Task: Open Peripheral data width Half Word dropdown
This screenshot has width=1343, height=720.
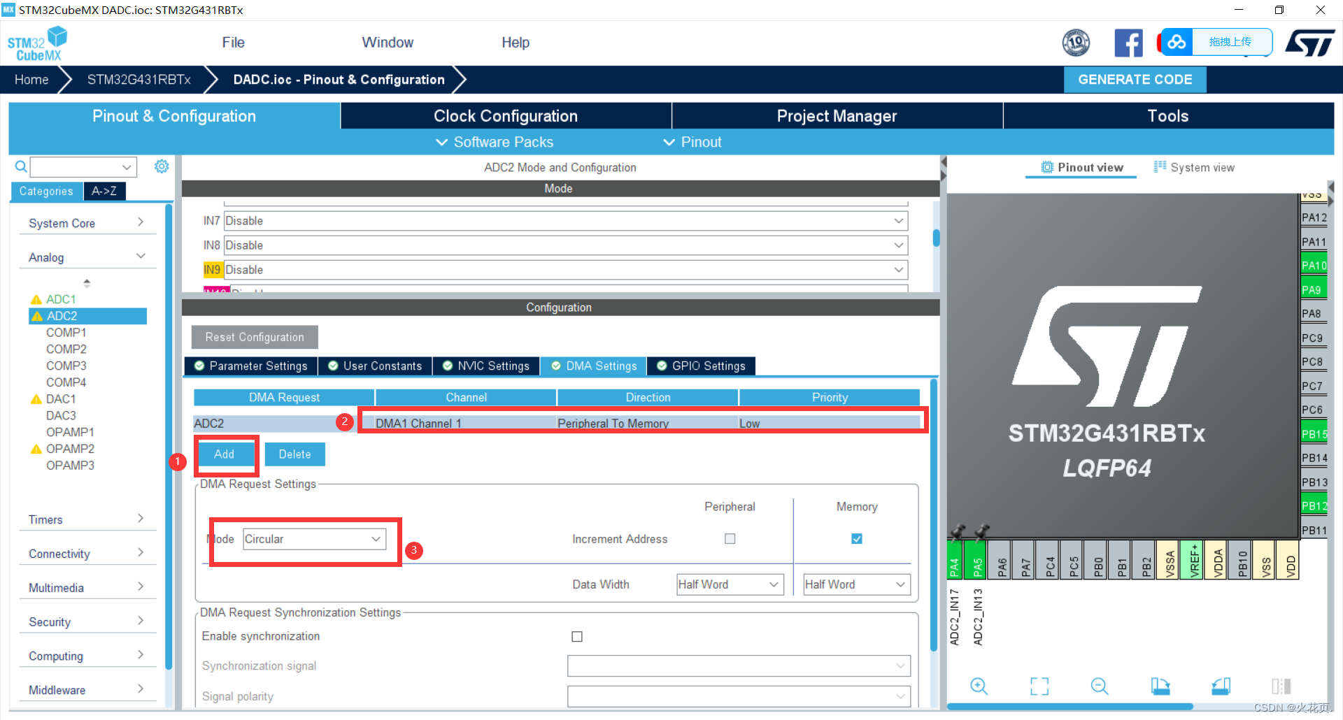Action: click(730, 584)
